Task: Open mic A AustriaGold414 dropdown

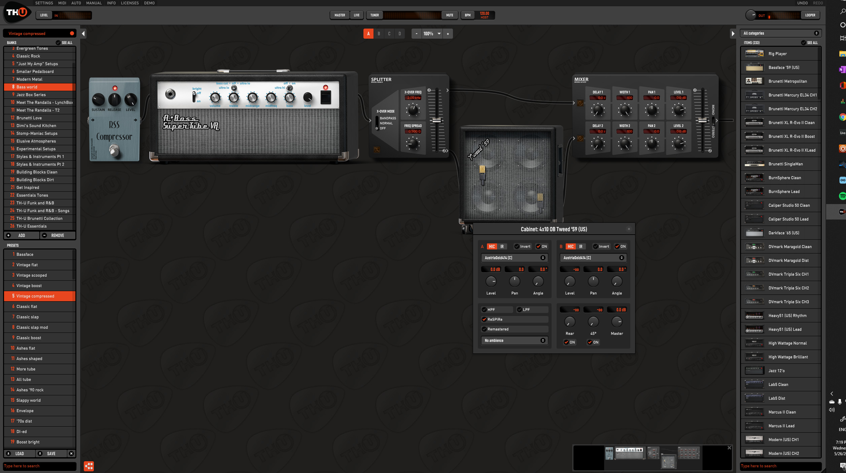Action: (514, 258)
